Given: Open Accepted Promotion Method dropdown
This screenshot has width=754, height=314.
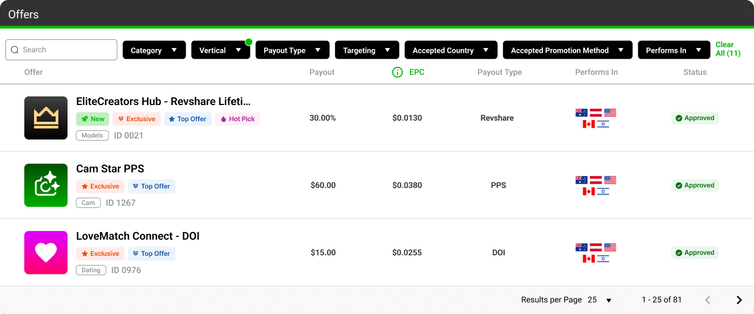Looking at the screenshot, I should point(567,50).
